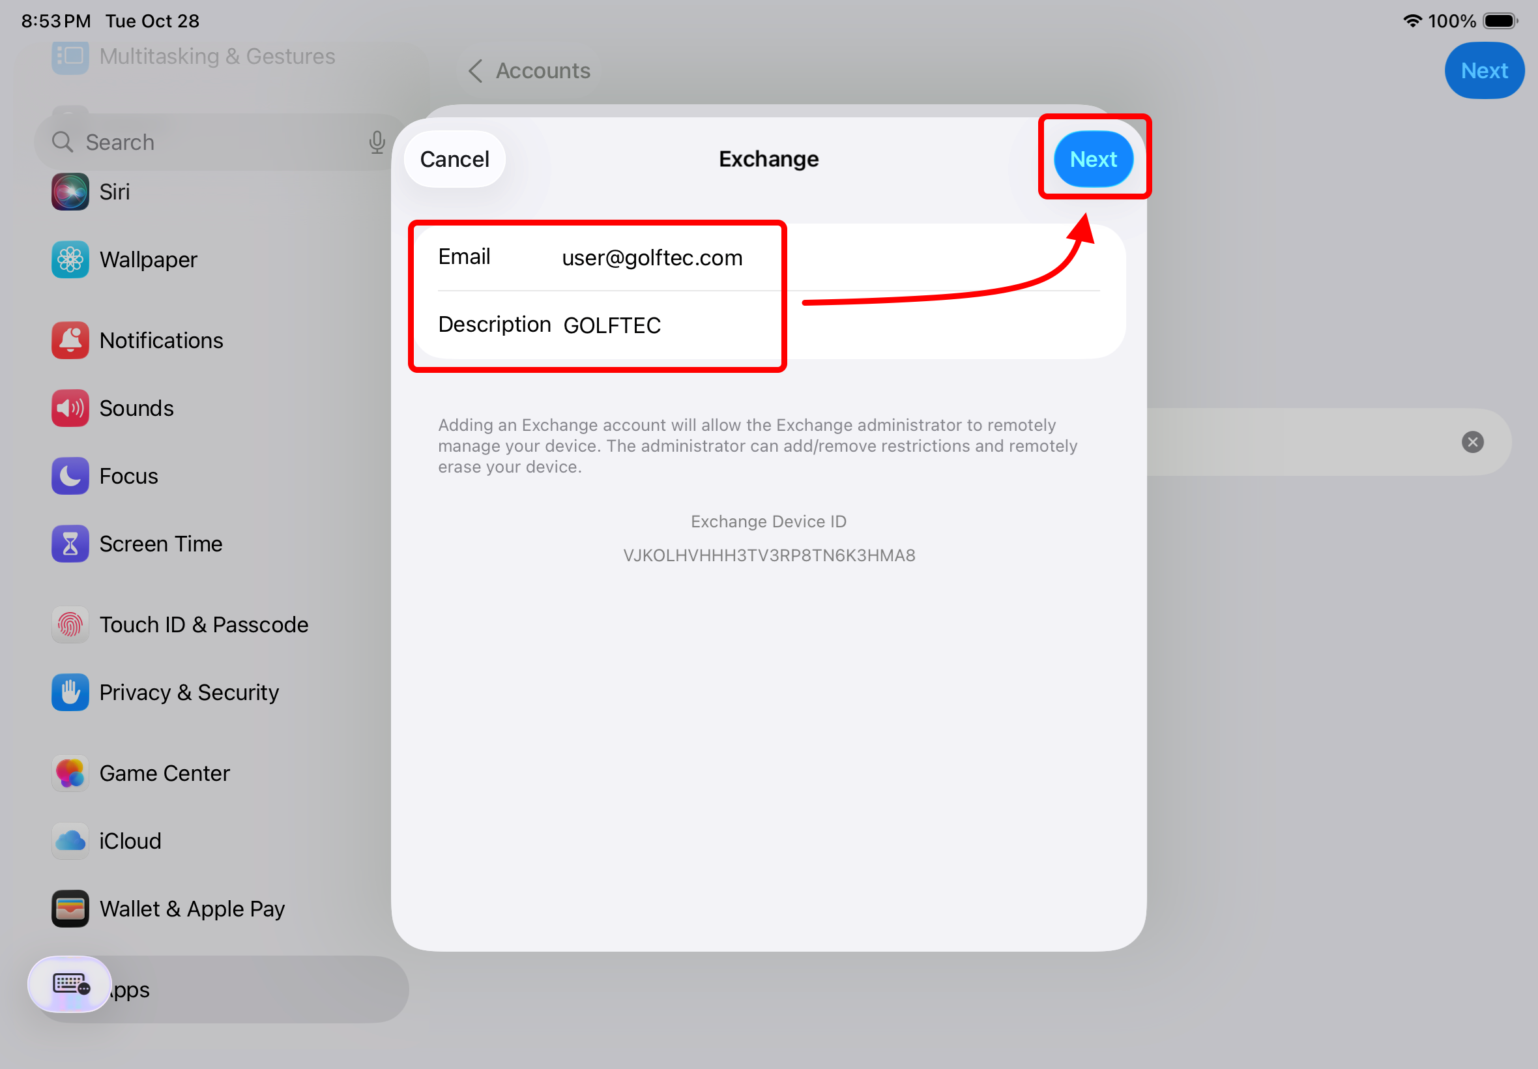Open iCloud cloud icon
Viewport: 1538px width, 1069px height.
pos(70,841)
